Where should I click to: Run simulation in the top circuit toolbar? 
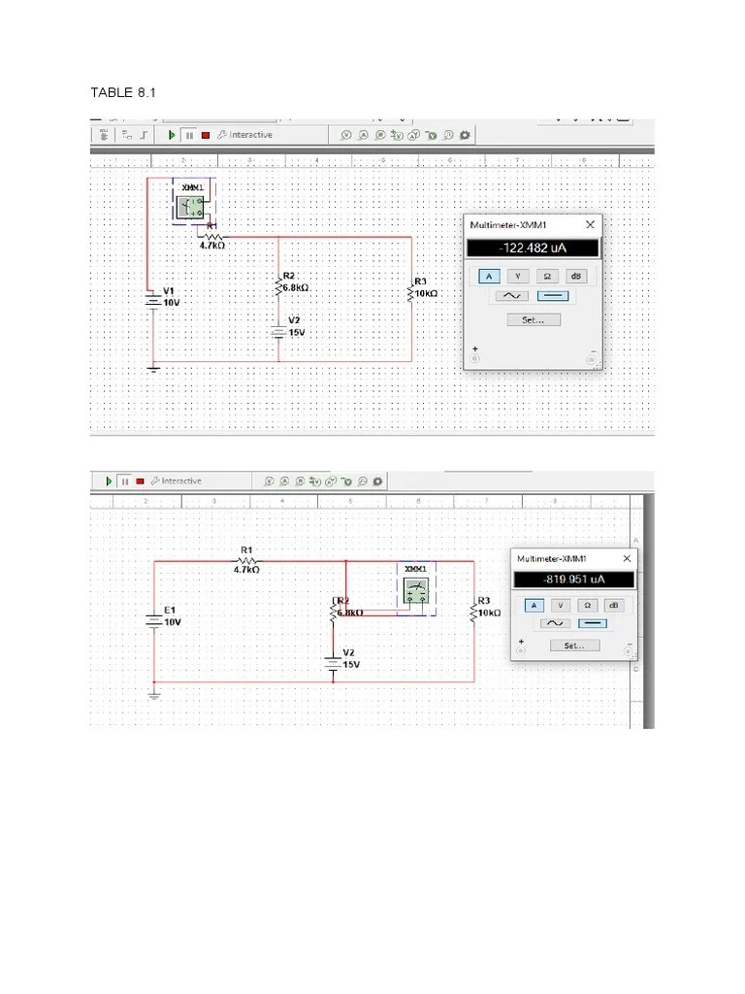(x=171, y=135)
